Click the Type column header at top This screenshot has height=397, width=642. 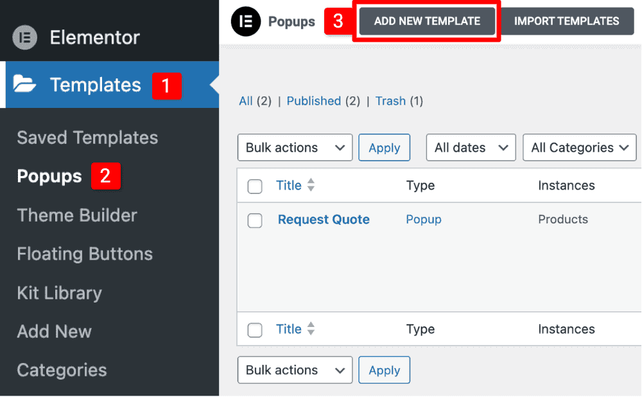[x=421, y=186]
